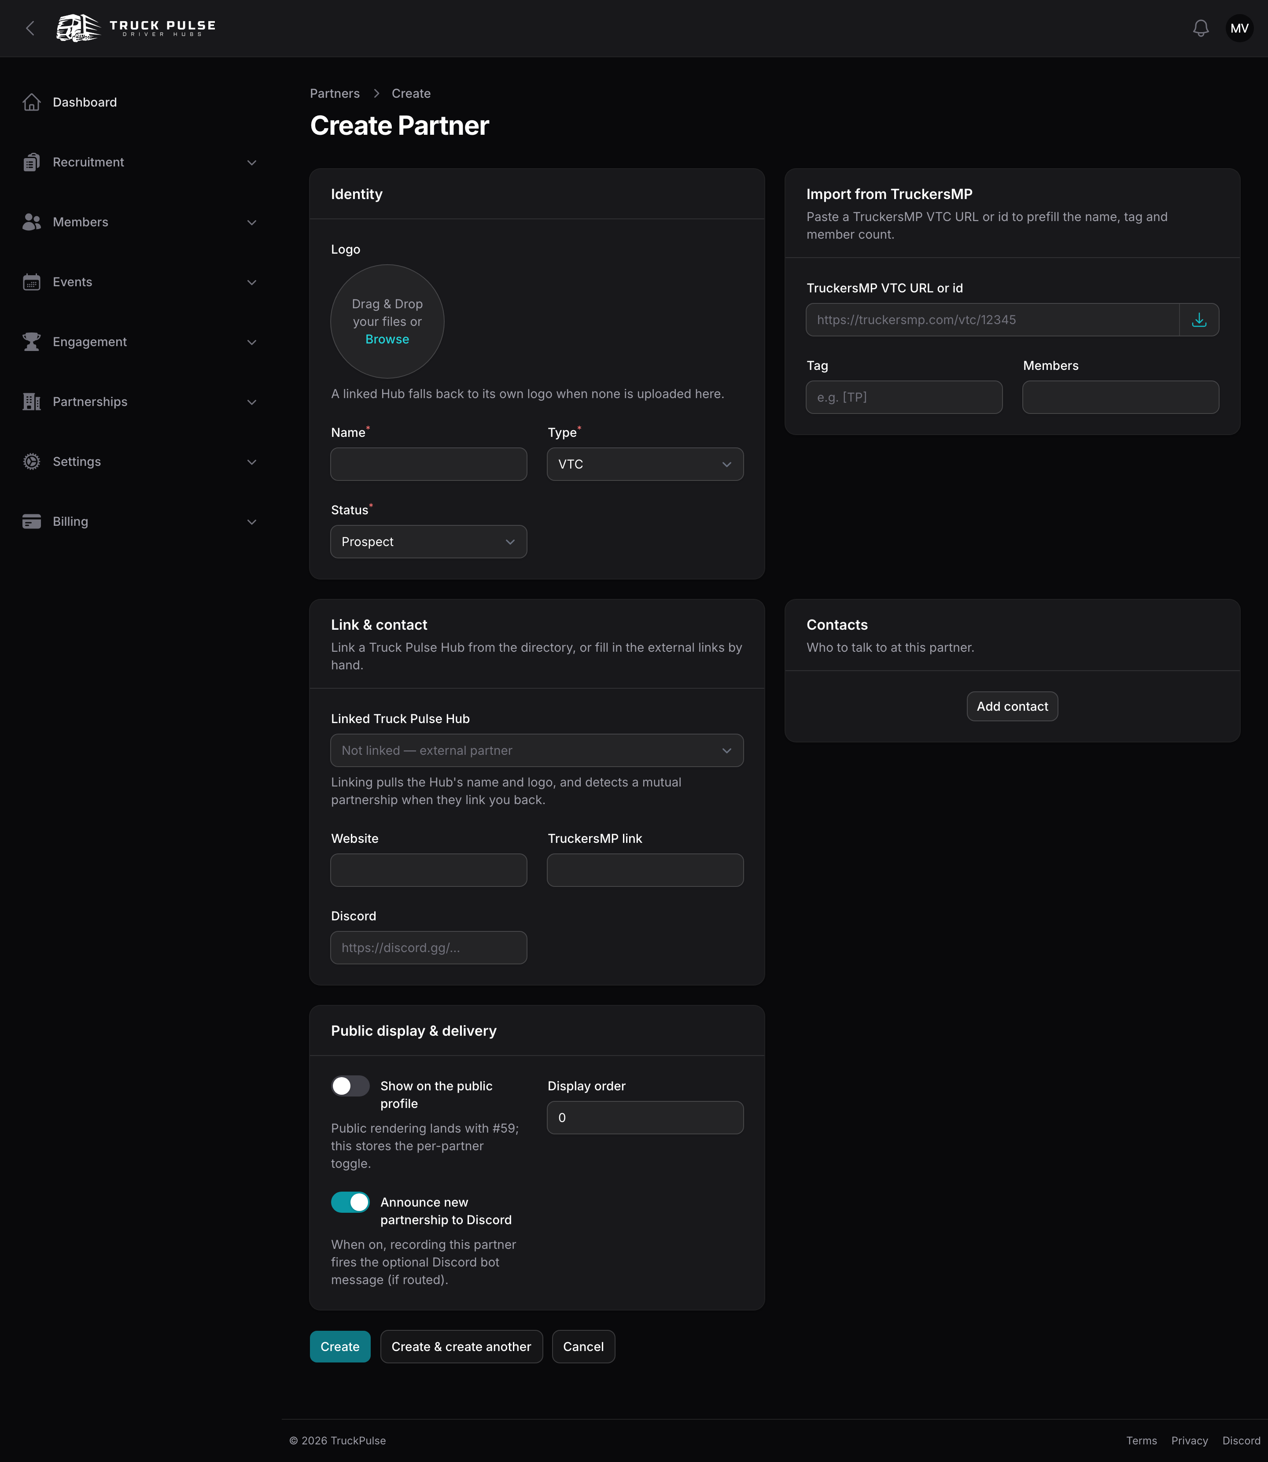Click Browse in the logo uploader
The width and height of the screenshot is (1268, 1462).
pyautogui.click(x=387, y=340)
